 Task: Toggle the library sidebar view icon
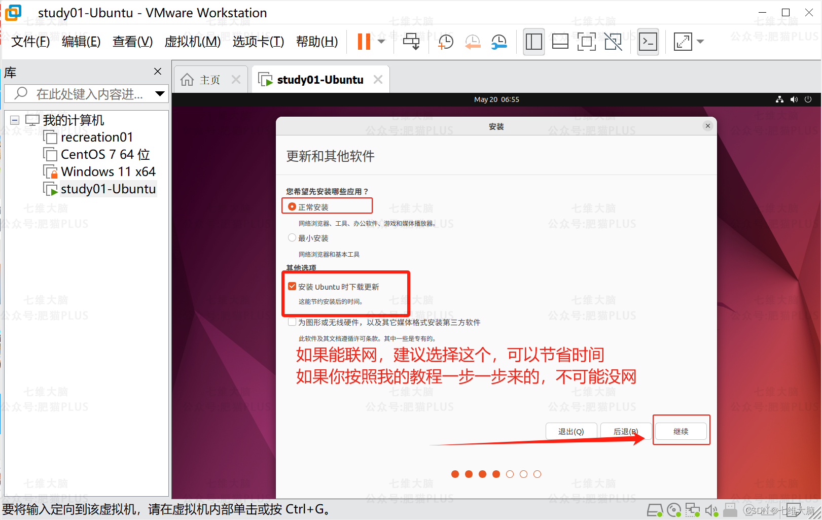pos(534,42)
